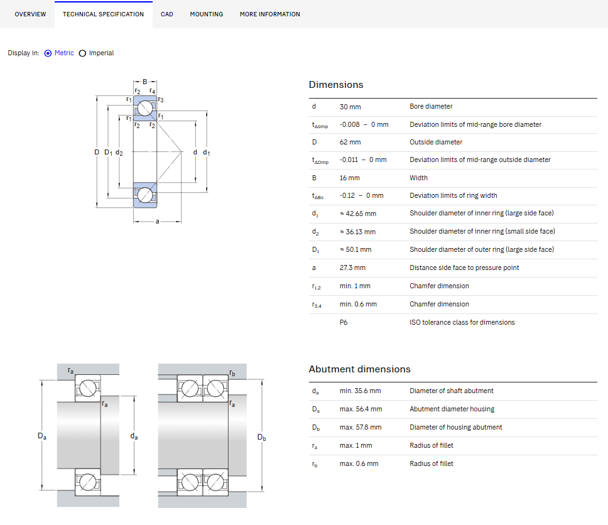
Task: Click the 30 mm bore diameter value
Action: [x=350, y=107]
